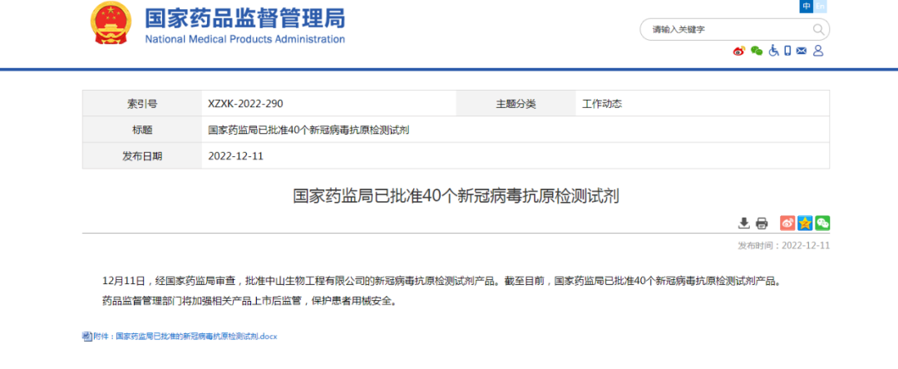Share the article to WeChat
This screenshot has height=369, width=898.
coord(822,223)
